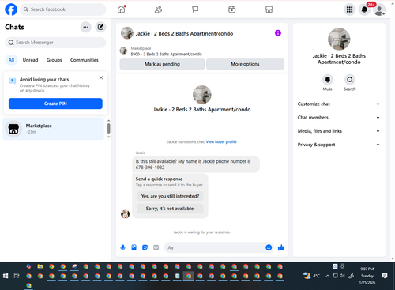This screenshot has height=290, width=395.
Task: Open the Friends icon in top navigation
Action: click(x=158, y=9)
